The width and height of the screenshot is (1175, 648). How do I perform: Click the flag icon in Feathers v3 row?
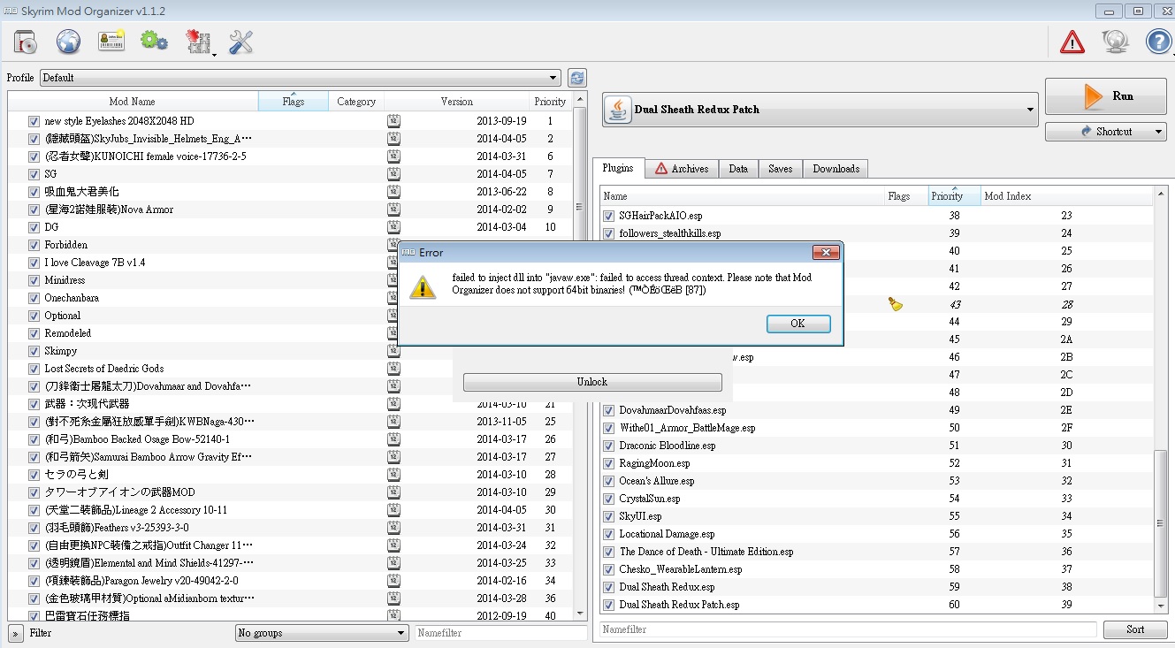pyautogui.click(x=393, y=528)
